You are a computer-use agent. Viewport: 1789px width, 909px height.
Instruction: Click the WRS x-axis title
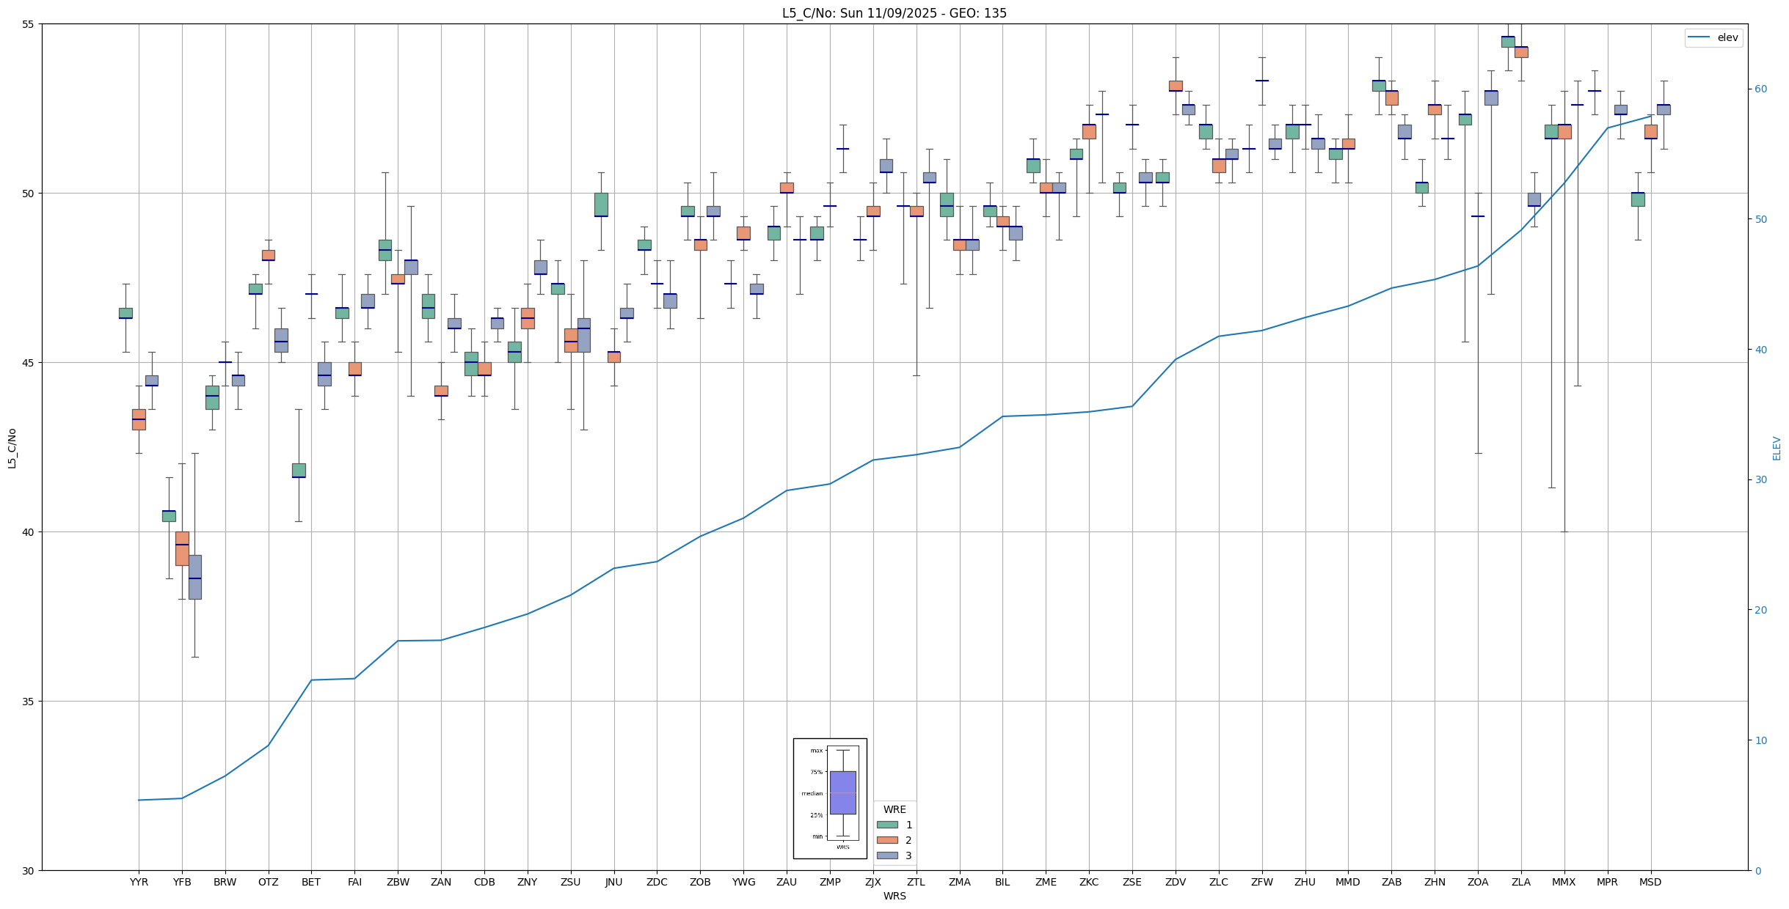894,896
